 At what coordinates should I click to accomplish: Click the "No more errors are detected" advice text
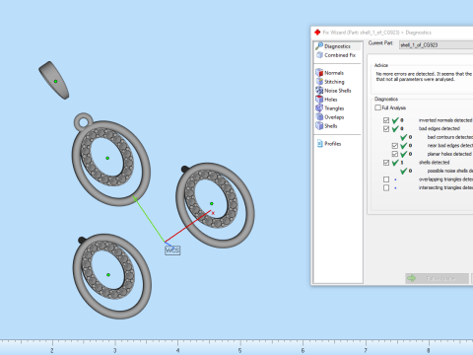click(x=424, y=77)
